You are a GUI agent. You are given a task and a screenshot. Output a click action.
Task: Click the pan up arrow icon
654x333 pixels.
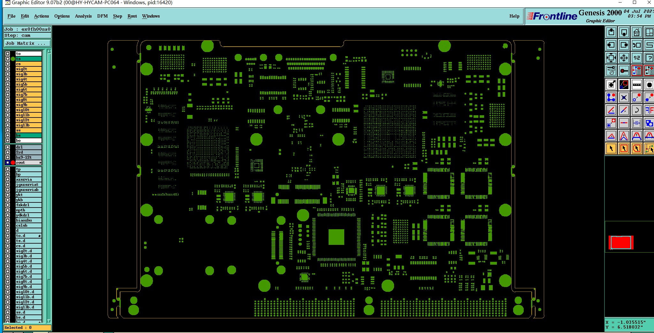(611, 32)
